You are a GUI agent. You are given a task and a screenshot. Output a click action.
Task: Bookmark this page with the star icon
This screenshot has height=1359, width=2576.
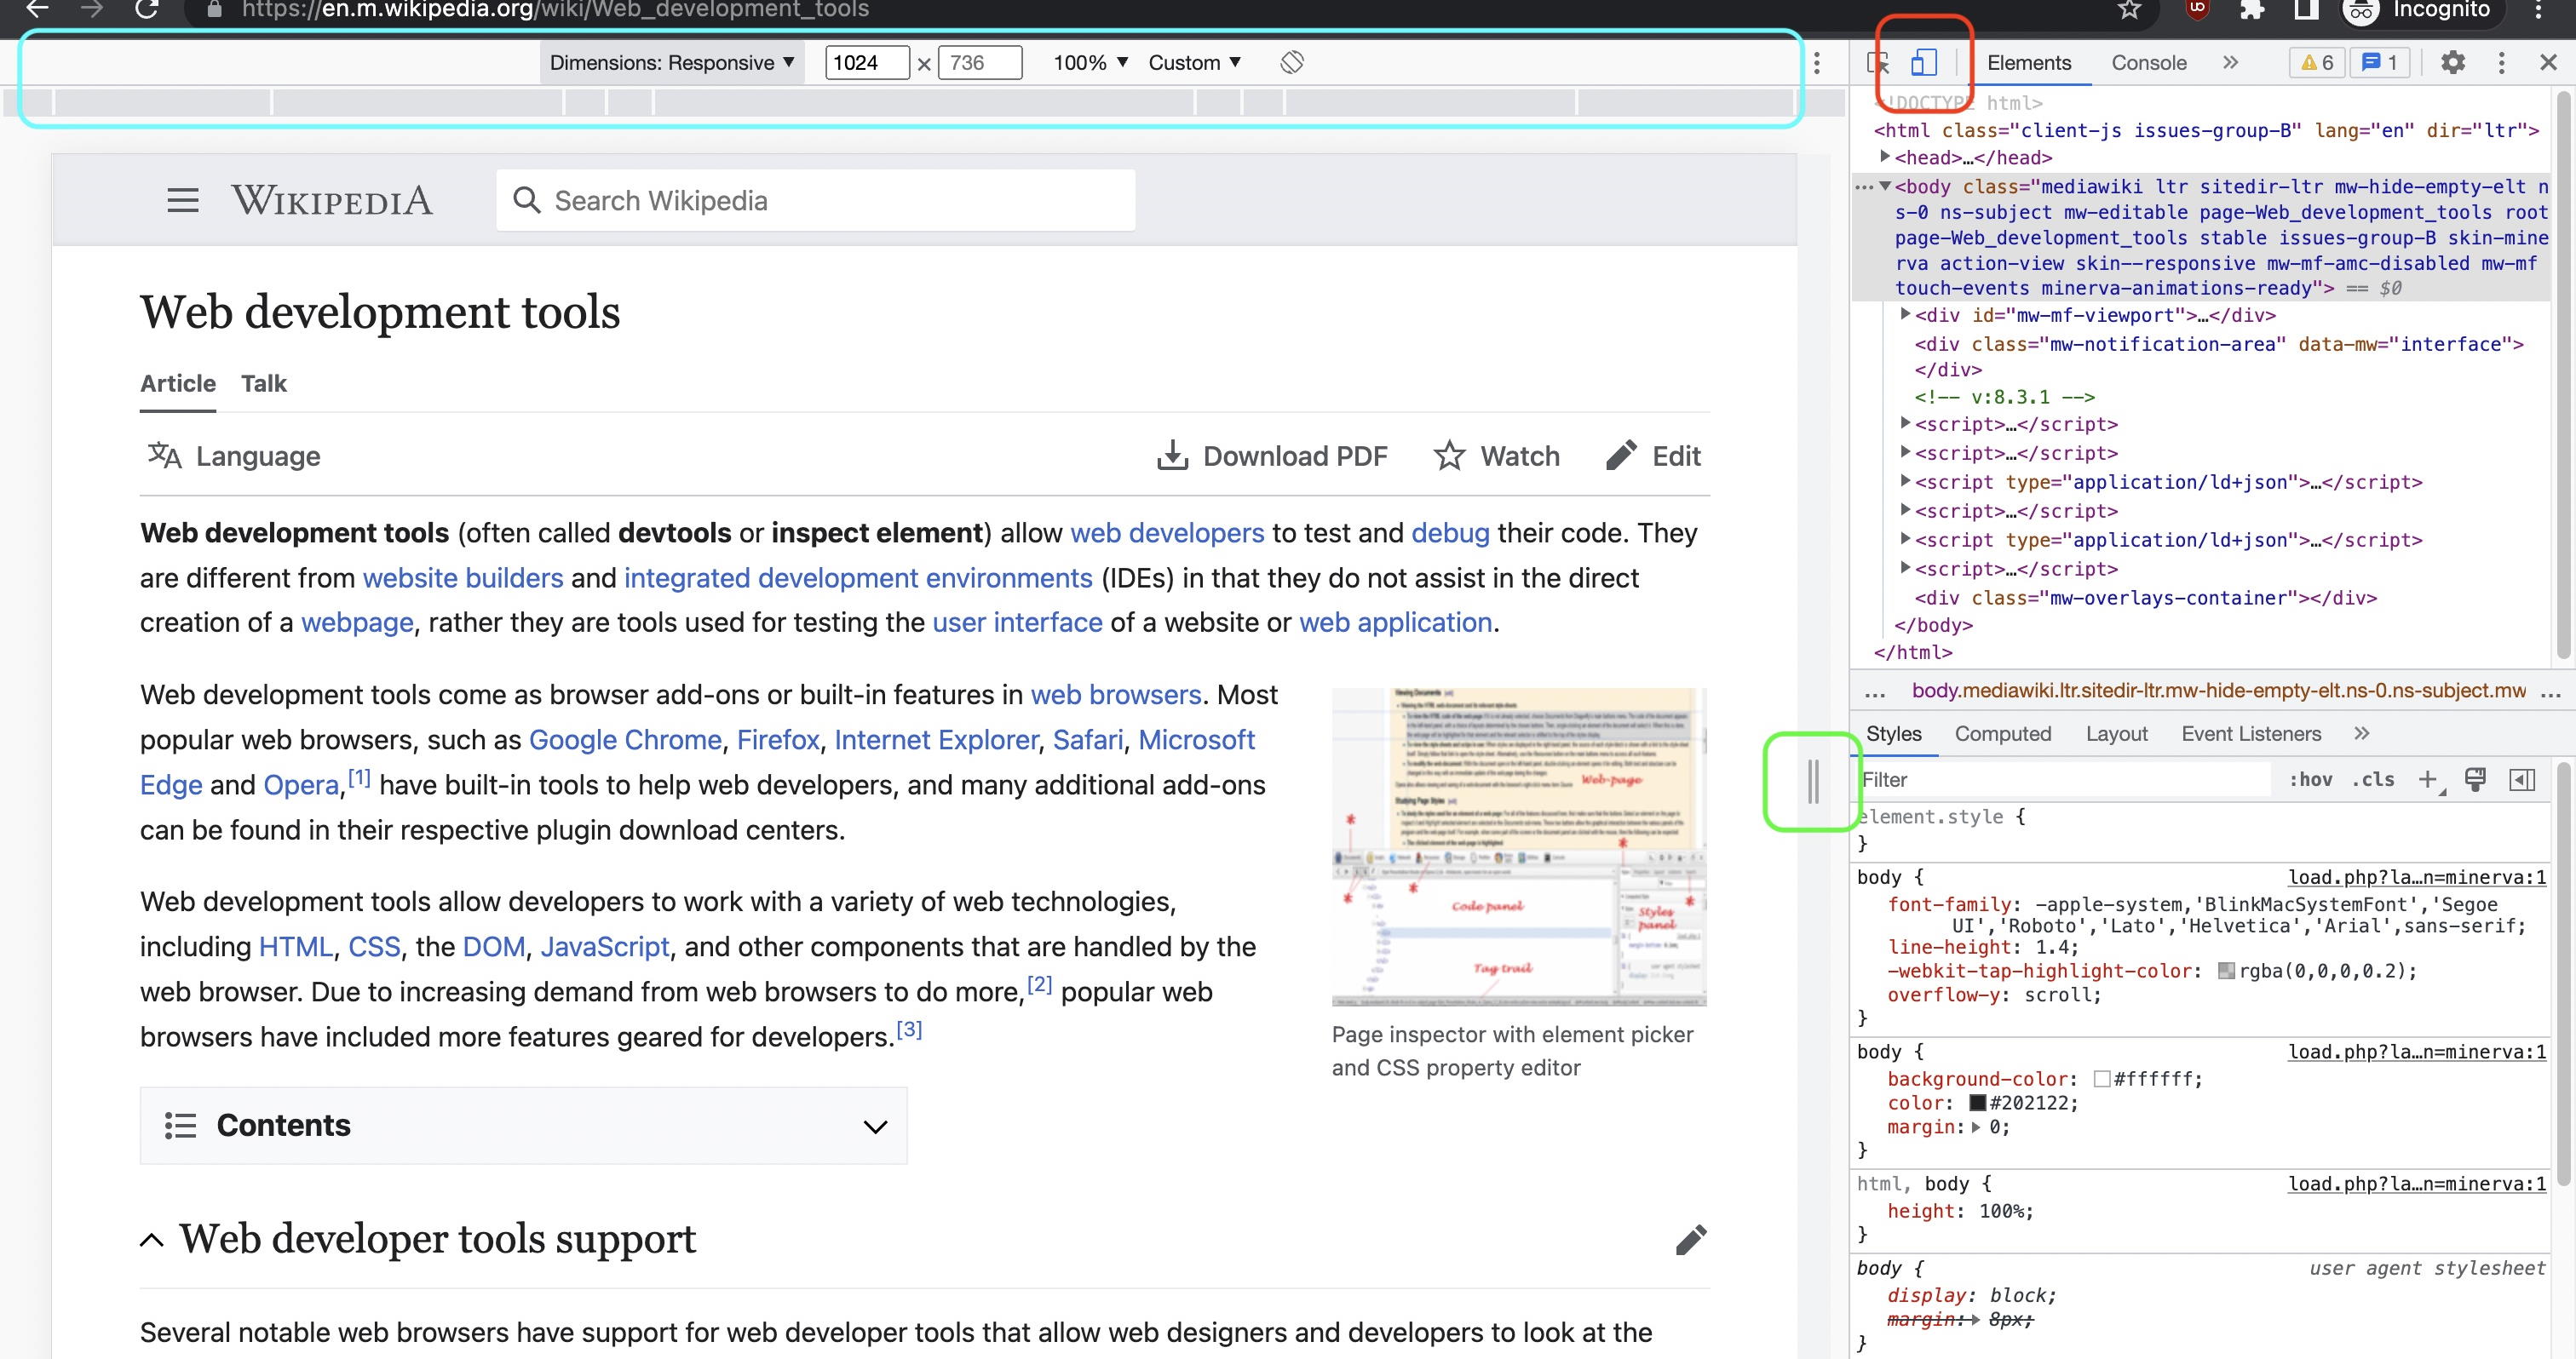(x=2129, y=9)
